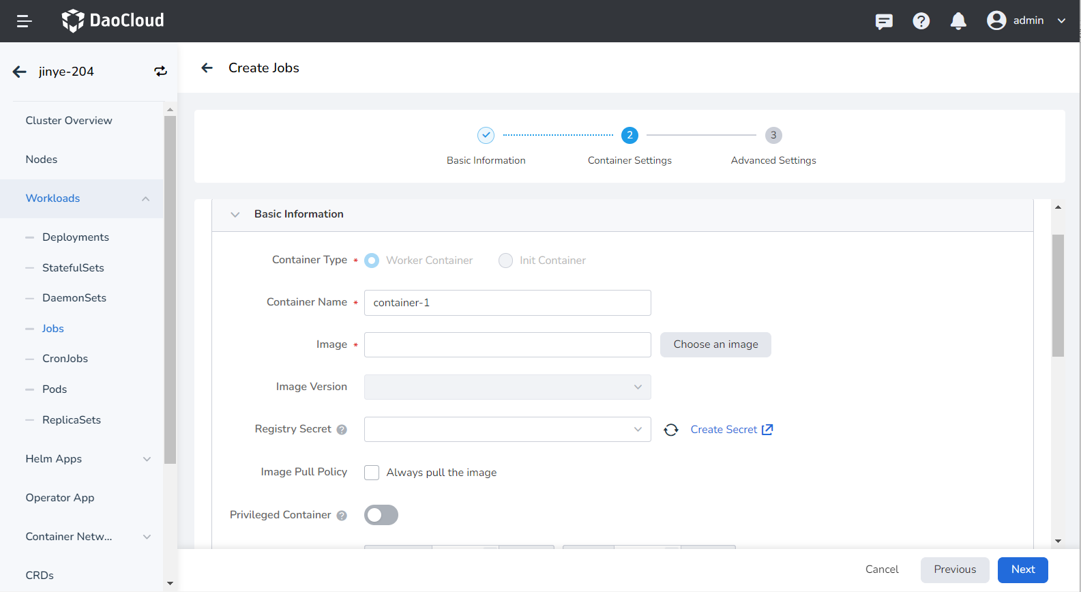This screenshot has width=1081, height=592.
Task: Click the Choose an image button
Action: (x=715, y=344)
